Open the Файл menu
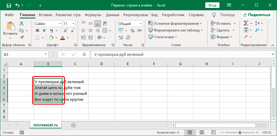 [9, 15]
